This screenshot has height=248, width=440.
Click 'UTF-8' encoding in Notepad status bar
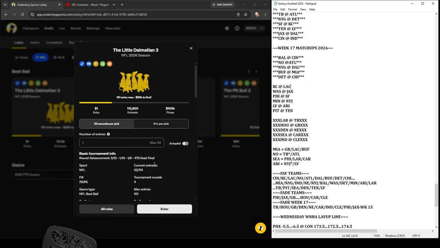pos(416,236)
